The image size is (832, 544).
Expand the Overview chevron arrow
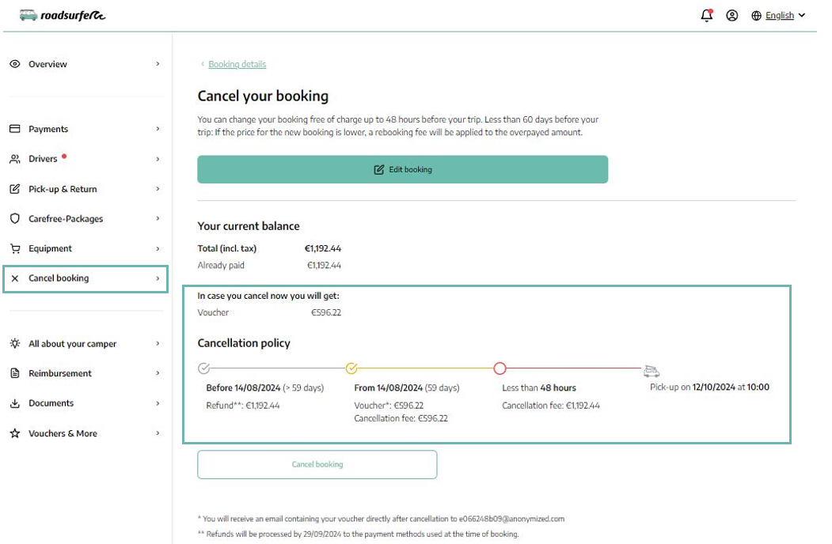[x=158, y=63]
